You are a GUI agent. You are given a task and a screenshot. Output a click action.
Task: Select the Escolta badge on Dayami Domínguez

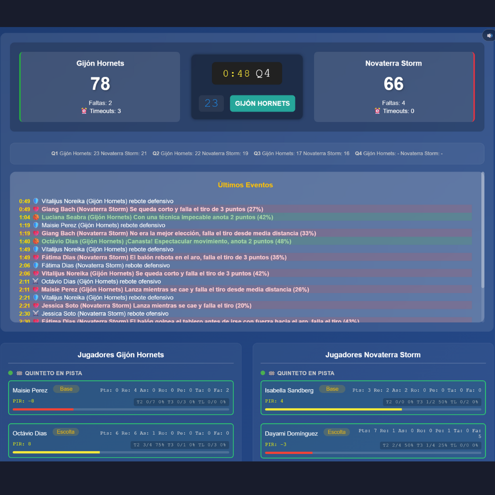pos(336,432)
